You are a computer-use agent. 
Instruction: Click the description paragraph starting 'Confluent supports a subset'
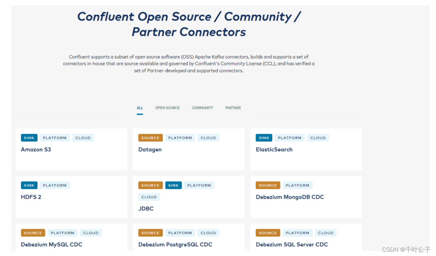pyautogui.click(x=189, y=64)
